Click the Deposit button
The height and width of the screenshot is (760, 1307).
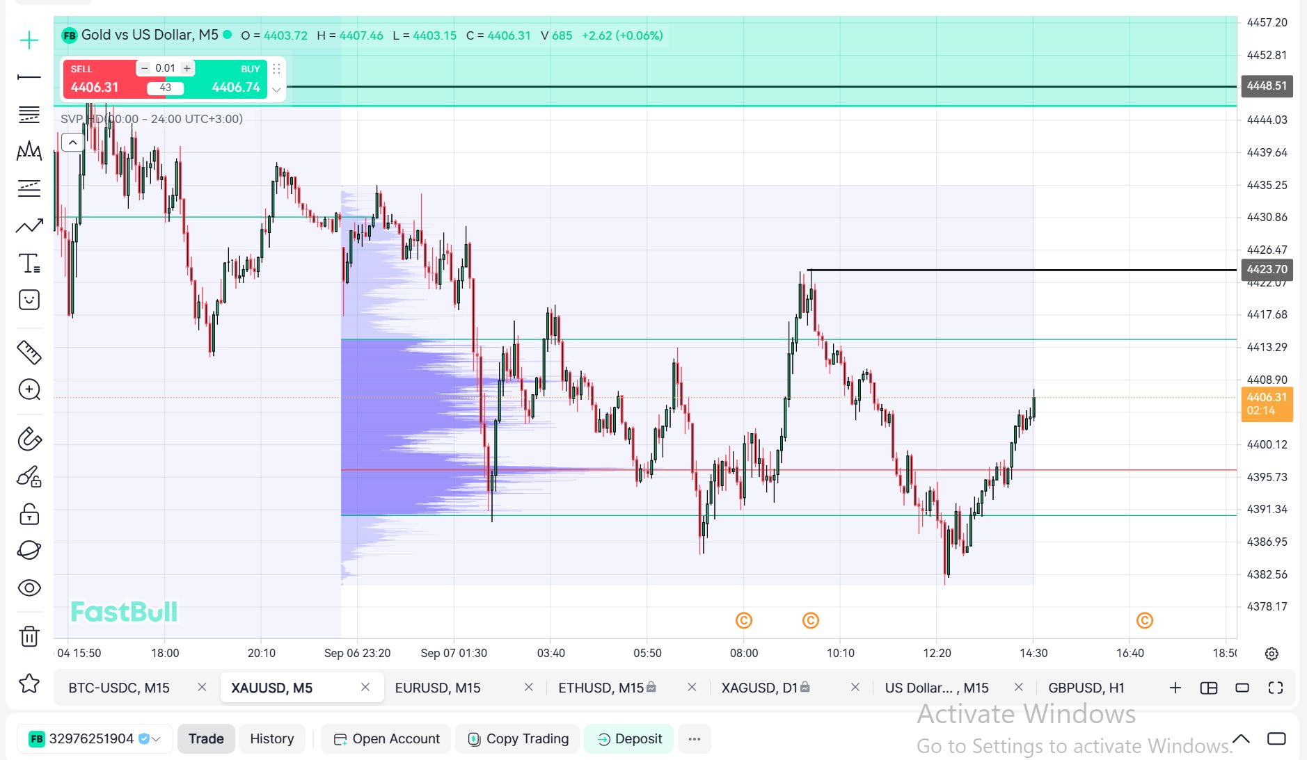coord(629,738)
